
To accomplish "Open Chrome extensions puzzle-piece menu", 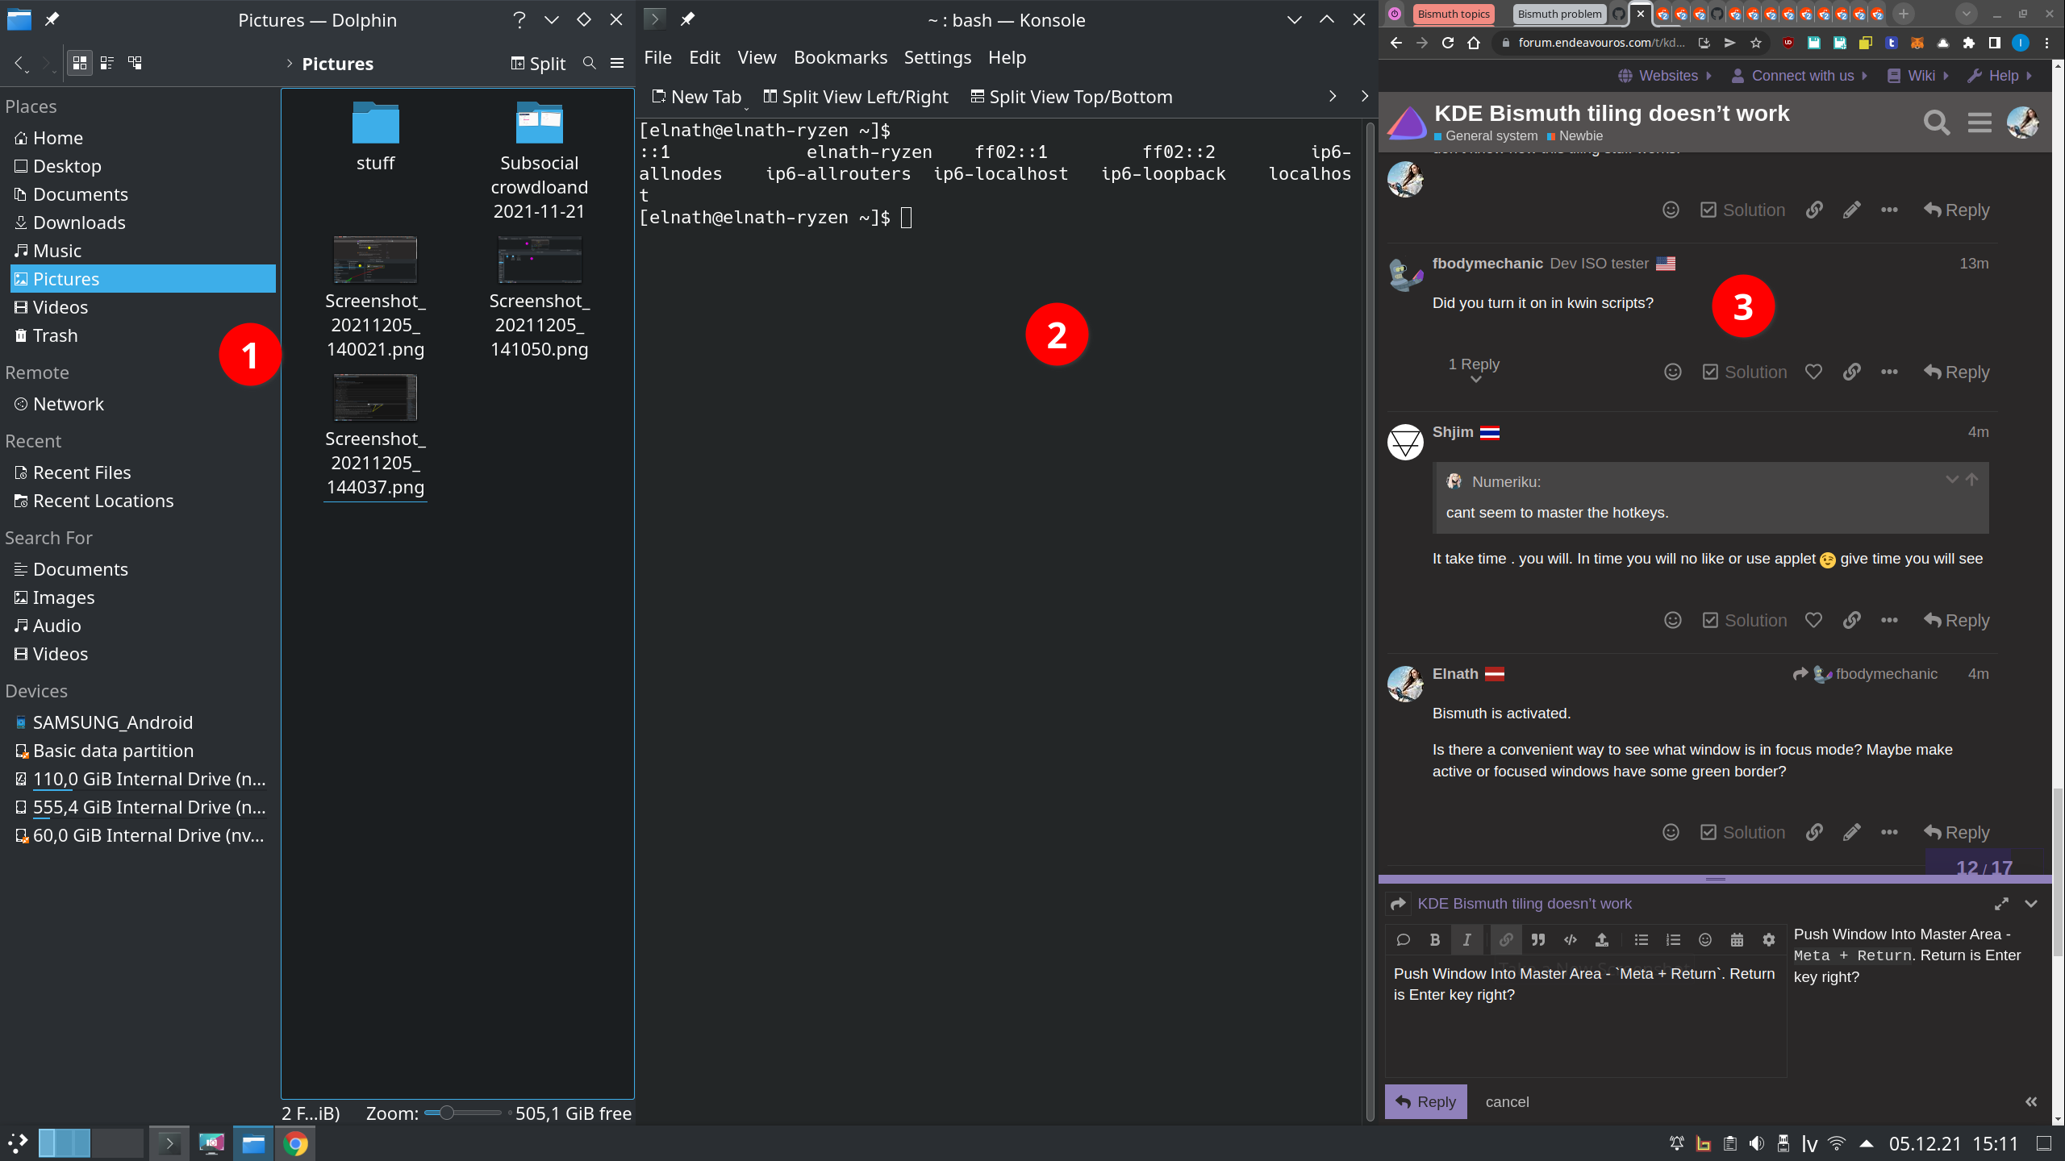I will point(1969,43).
